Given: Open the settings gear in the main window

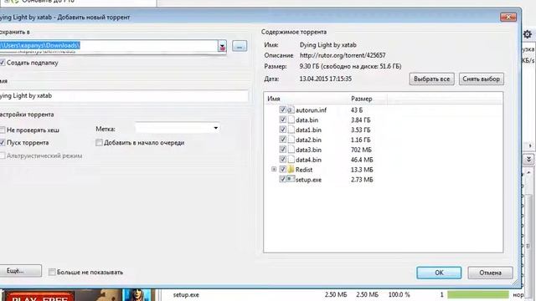Looking at the screenshot, I should pos(528,34).
